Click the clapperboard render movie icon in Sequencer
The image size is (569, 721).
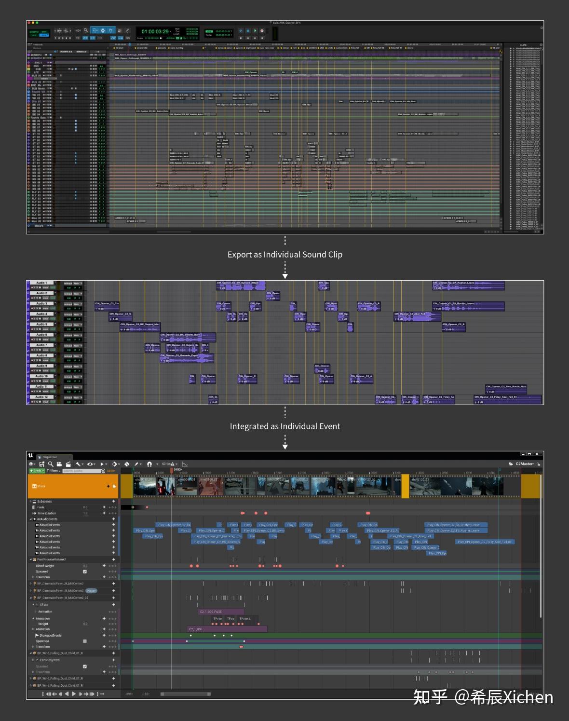coord(68,464)
